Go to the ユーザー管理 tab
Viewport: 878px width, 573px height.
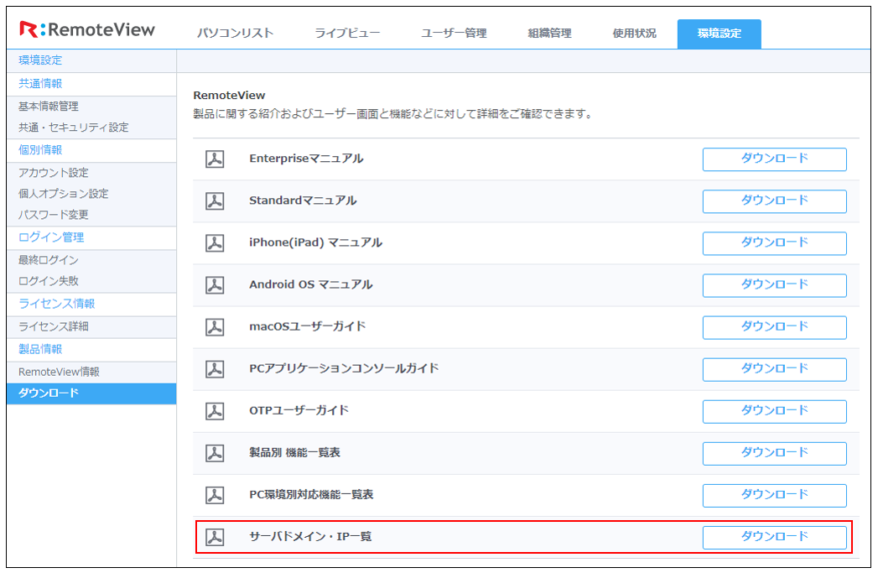455,33
